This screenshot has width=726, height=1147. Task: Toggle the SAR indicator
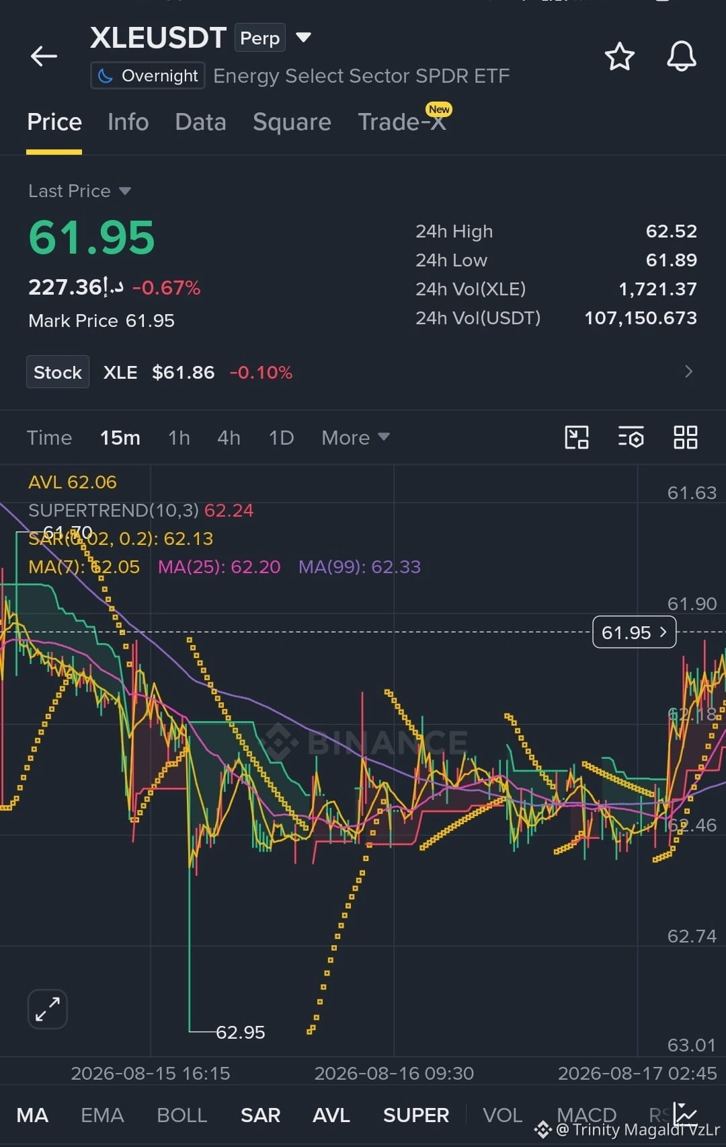260,1115
